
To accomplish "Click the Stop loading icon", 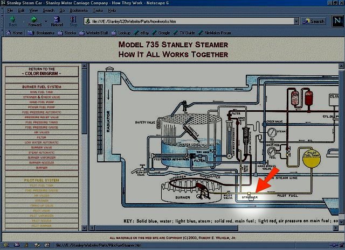I will 73,21.
